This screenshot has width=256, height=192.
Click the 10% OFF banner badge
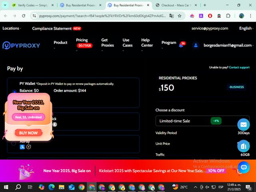(x=216, y=171)
